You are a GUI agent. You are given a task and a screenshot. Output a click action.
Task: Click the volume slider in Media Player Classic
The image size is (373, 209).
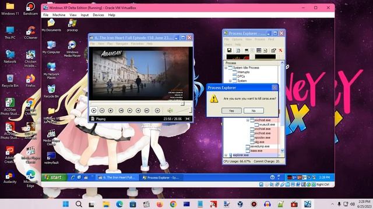(x=183, y=110)
